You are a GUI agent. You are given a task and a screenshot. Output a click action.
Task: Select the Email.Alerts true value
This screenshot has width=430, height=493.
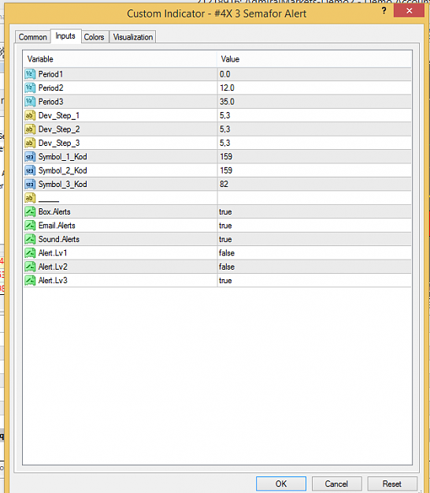coord(225,226)
